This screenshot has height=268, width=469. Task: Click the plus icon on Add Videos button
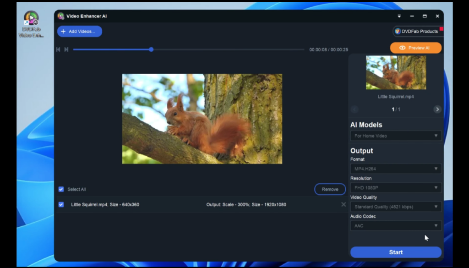click(63, 31)
